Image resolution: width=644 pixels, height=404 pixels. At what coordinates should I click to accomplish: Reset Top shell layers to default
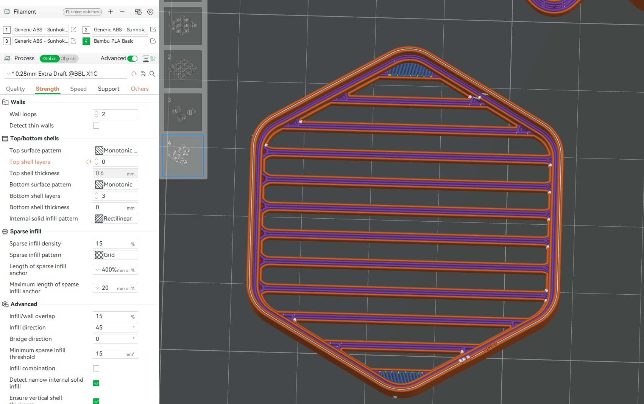tap(89, 162)
